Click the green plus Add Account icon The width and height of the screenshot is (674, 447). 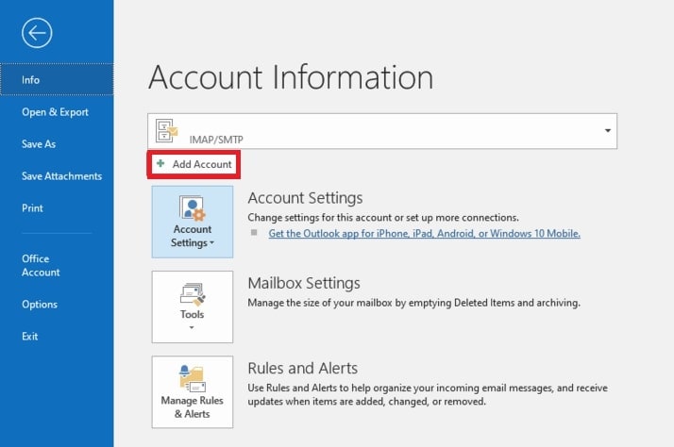160,164
